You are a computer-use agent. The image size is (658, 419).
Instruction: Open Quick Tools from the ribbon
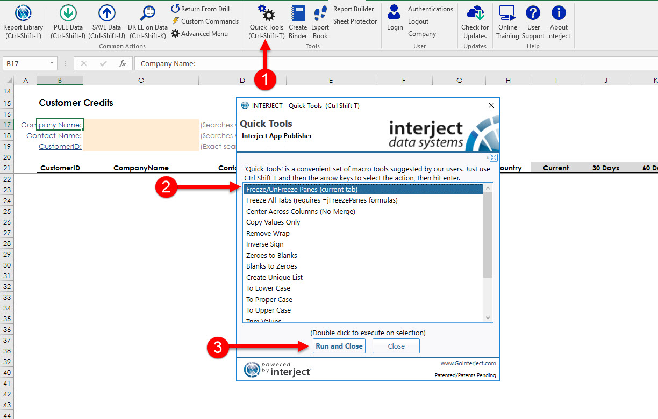(x=267, y=21)
